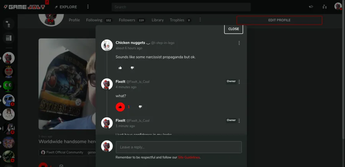Open FixeIt avatar on the 1 minute ago comment
This screenshot has width=345, height=167.
107,123
